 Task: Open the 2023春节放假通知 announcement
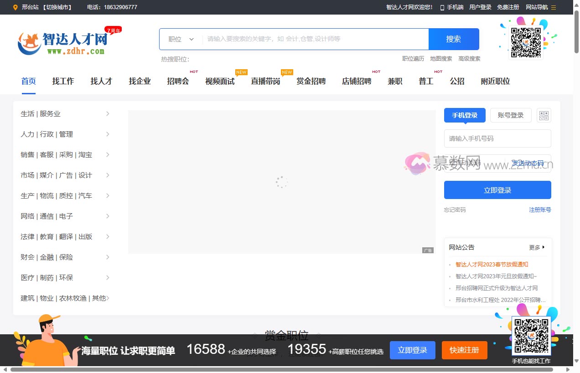click(492, 264)
